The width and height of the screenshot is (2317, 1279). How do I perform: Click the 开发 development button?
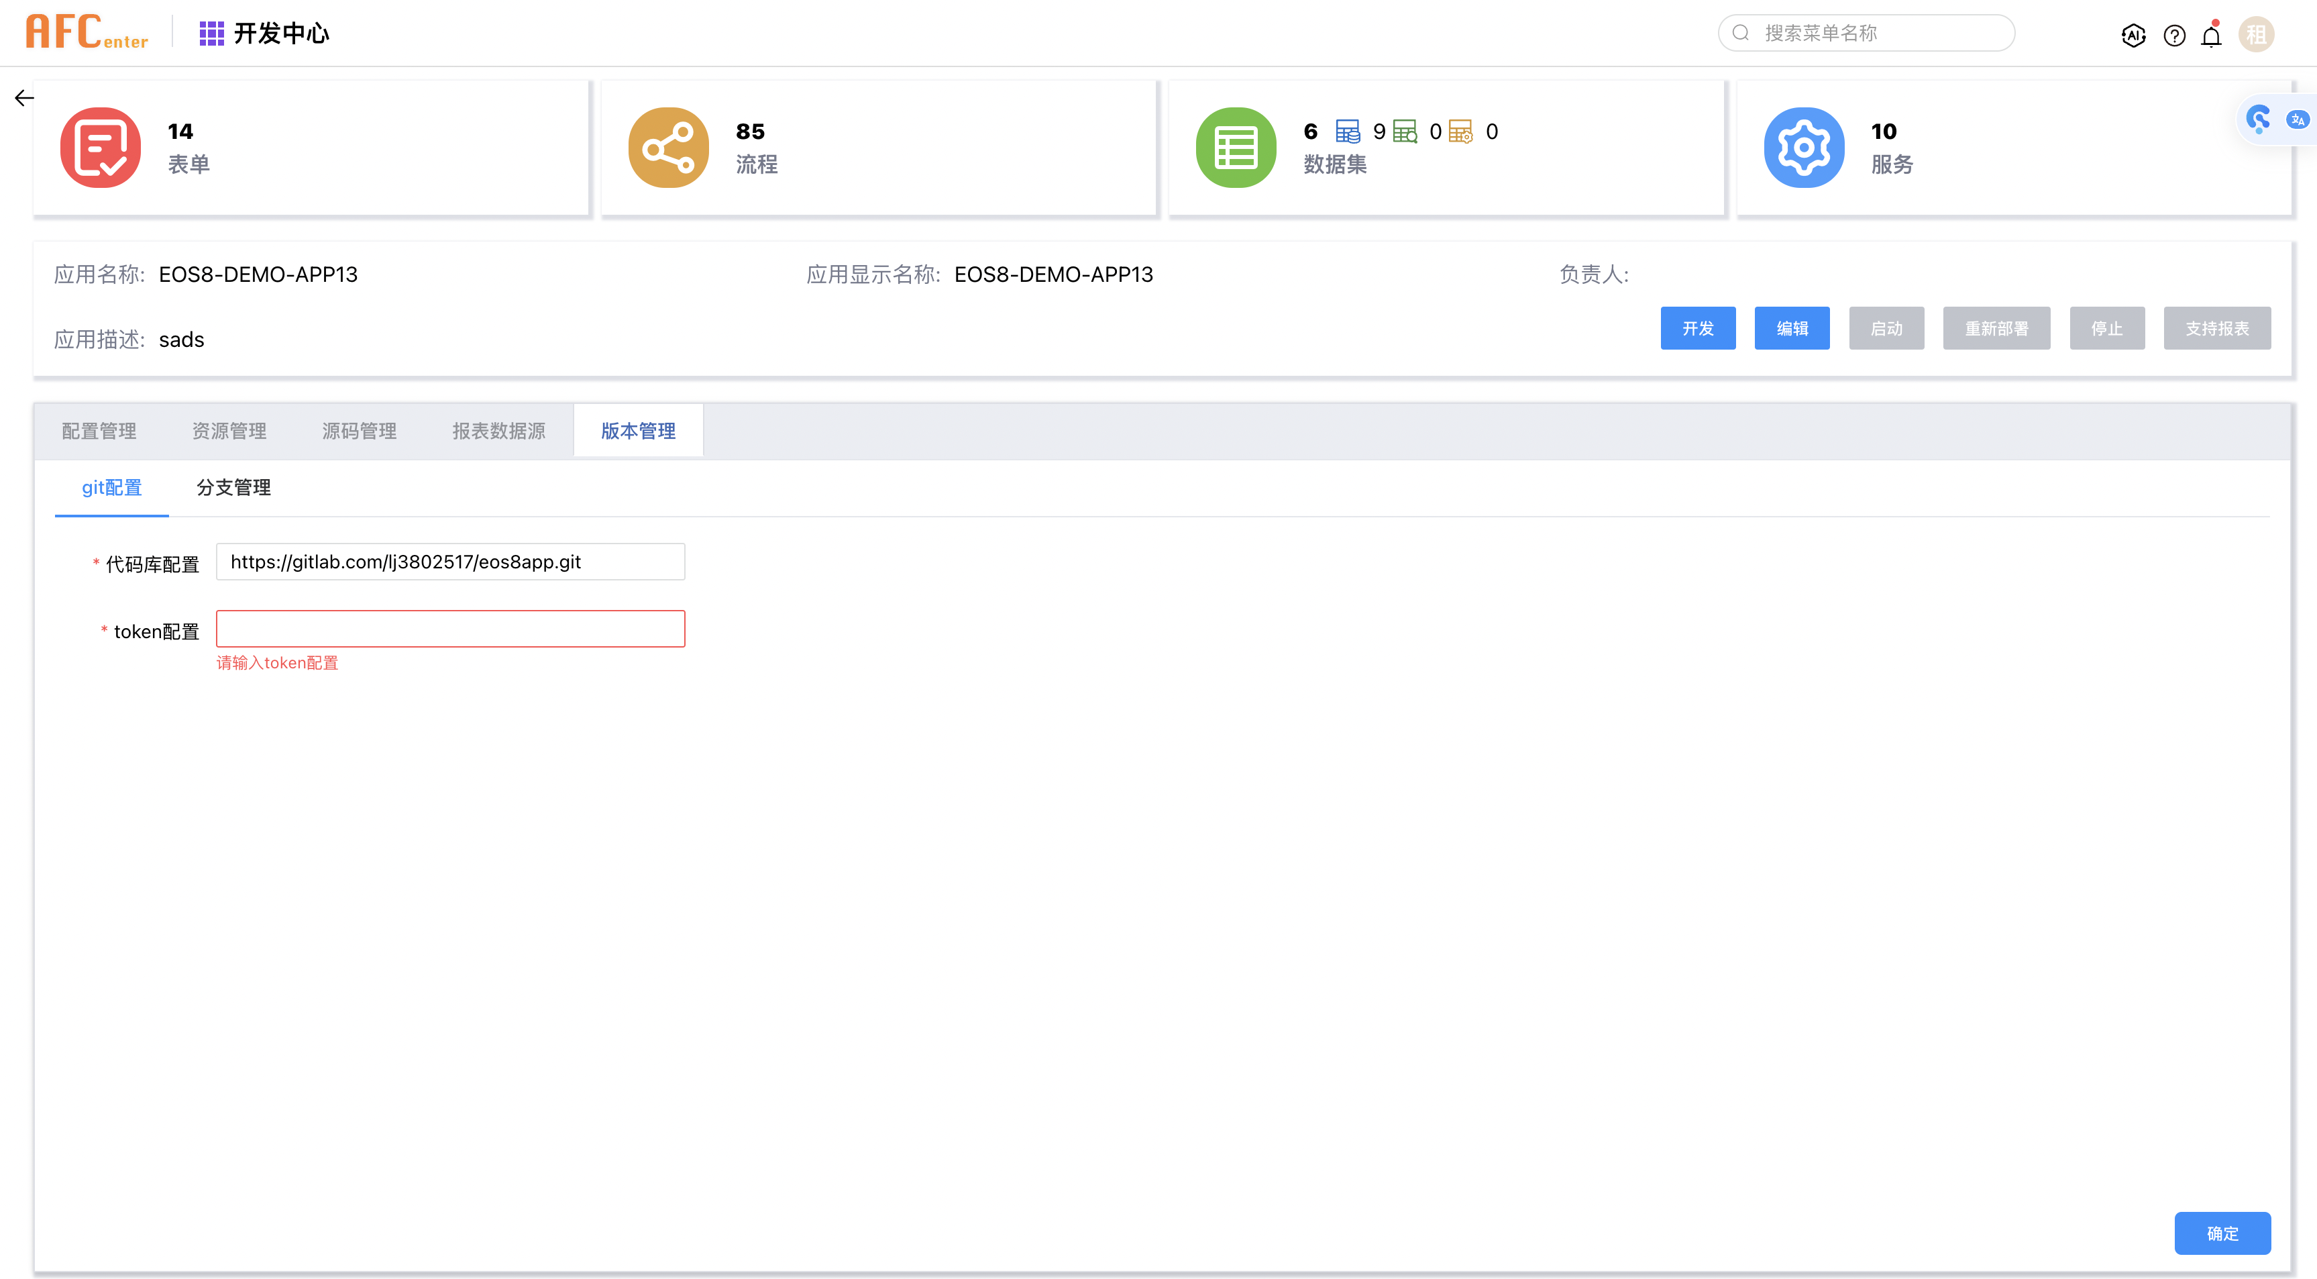(x=1699, y=329)
